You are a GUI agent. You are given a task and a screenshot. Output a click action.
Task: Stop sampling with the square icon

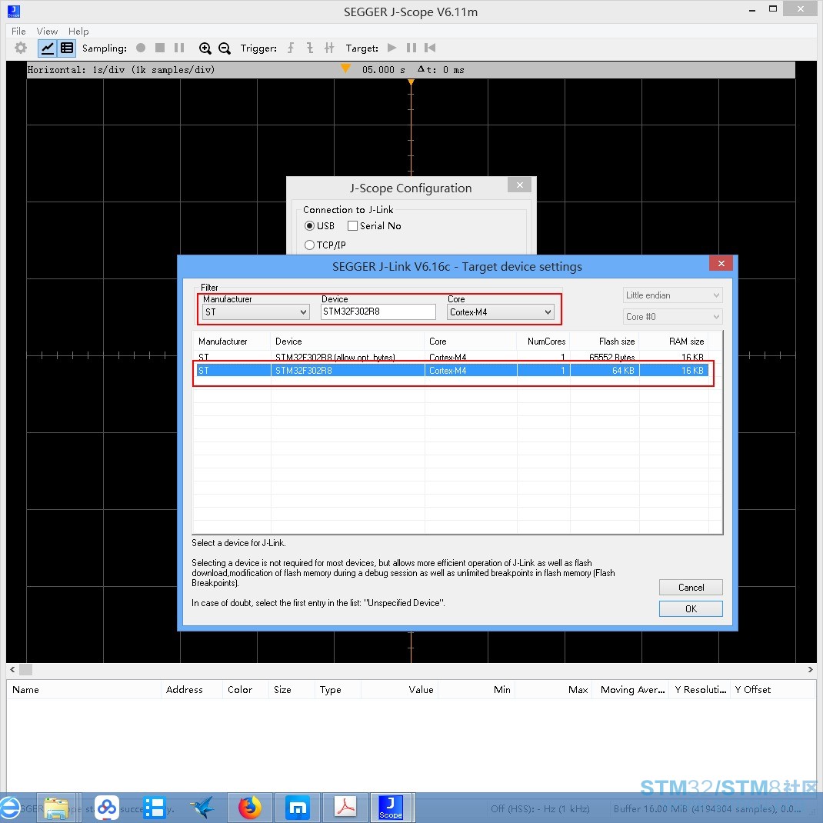click(x=160, y=48)
